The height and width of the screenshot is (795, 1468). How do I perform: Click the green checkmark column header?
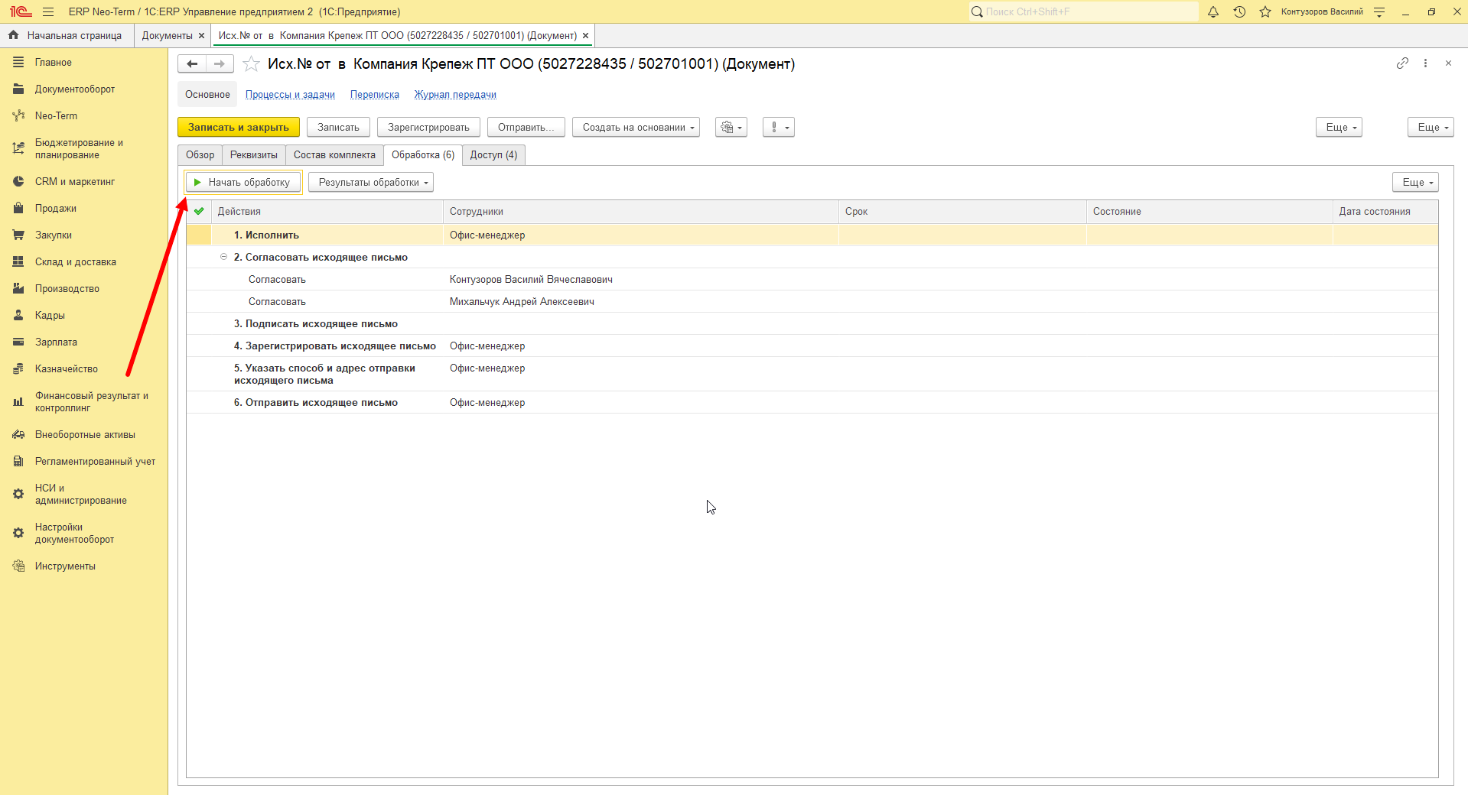[199, 212]
